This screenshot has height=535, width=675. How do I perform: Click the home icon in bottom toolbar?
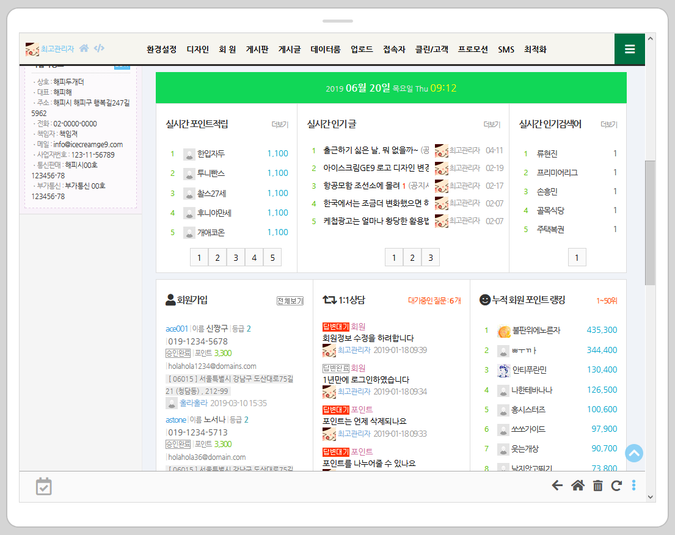click(x=577, y=486)
